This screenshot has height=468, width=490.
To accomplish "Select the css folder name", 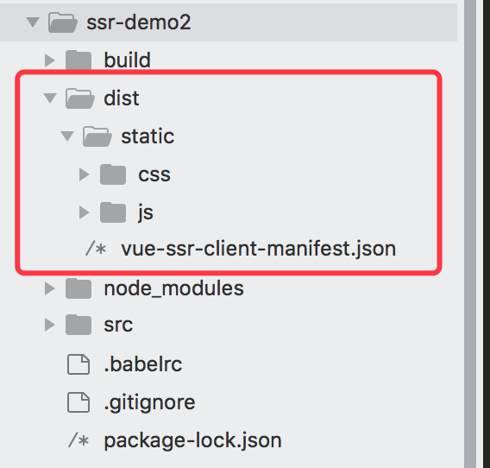I will pos(154,174).
